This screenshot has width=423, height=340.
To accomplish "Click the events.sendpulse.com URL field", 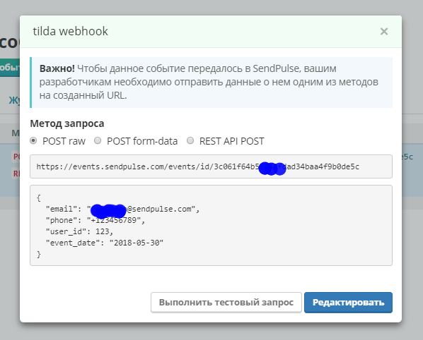I will click(x=211, y=166).
